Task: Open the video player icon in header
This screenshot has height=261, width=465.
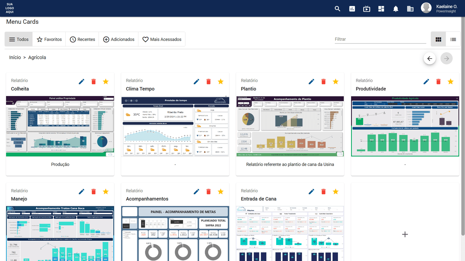Action: [x=366, y=9]
